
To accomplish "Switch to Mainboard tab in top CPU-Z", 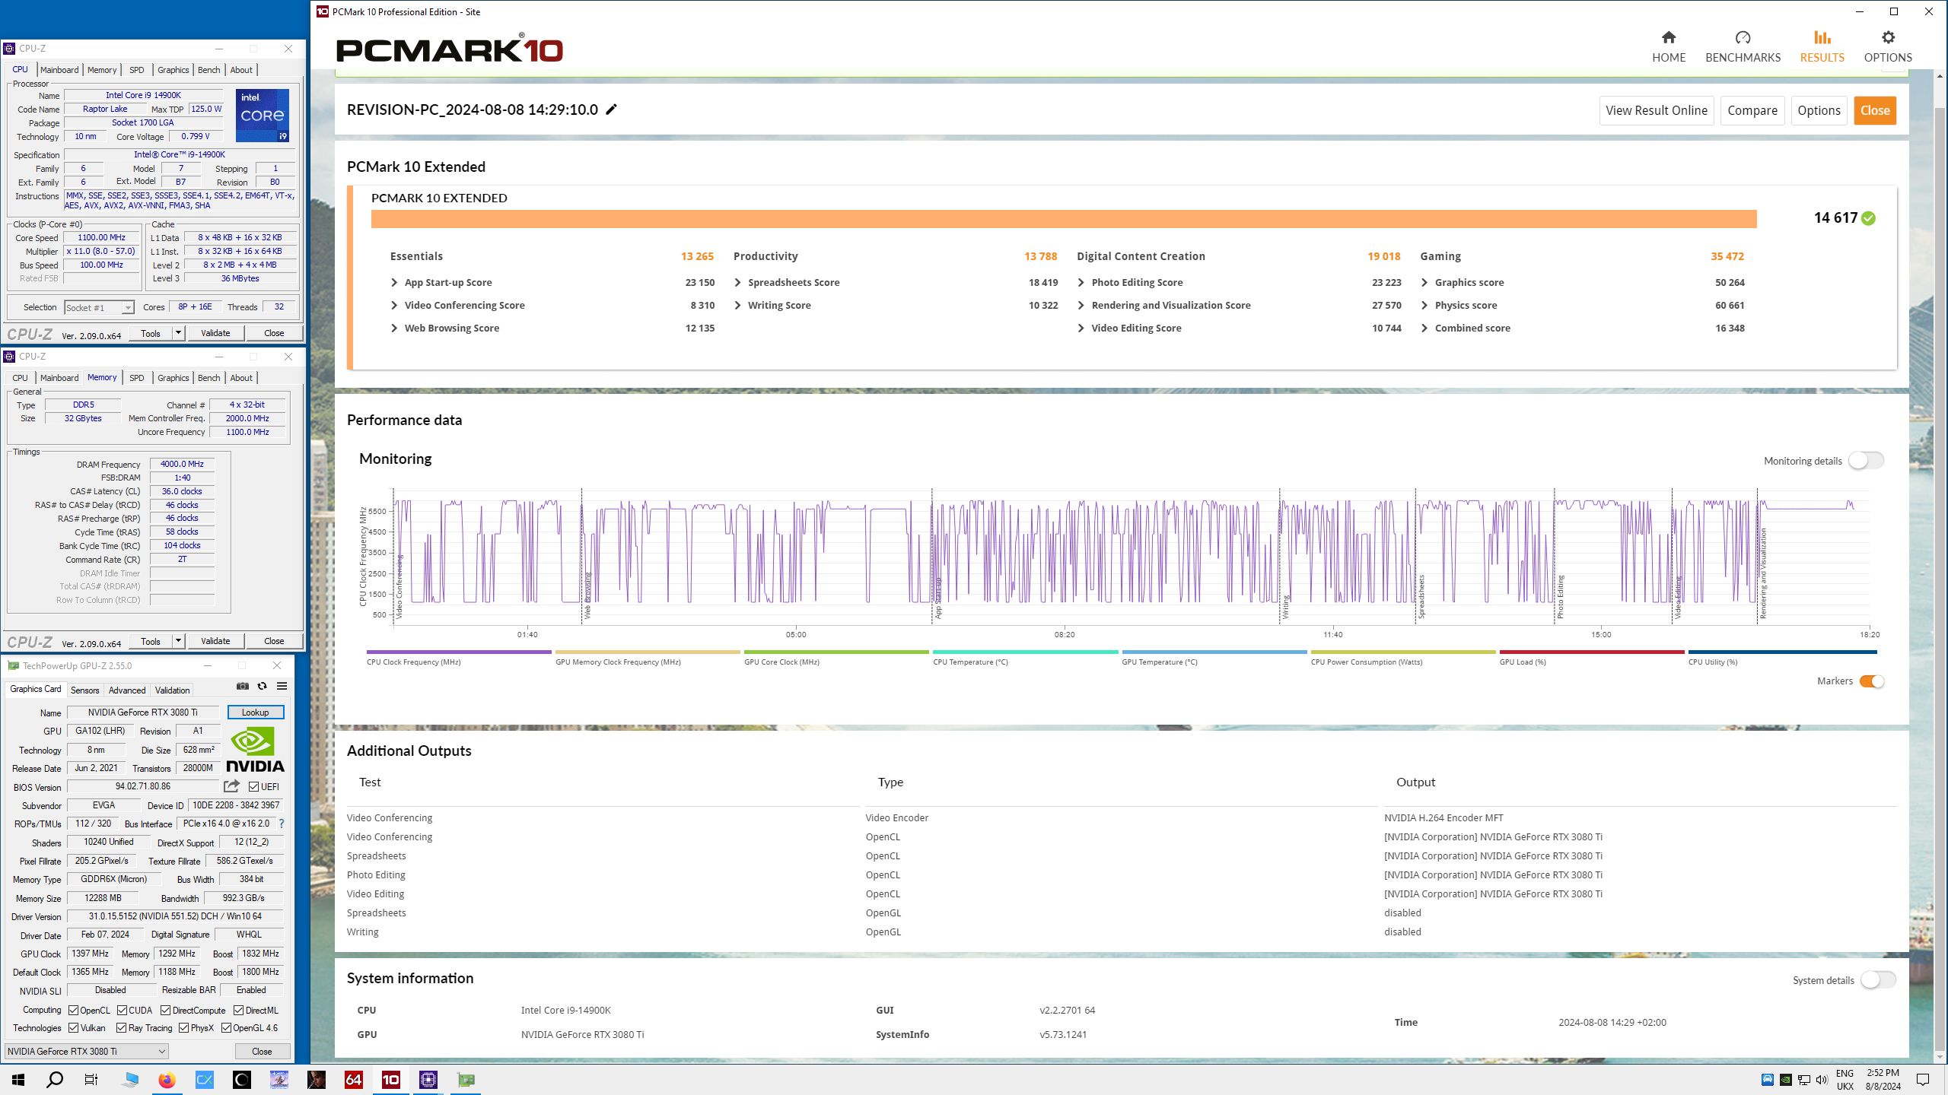I will point(59,70).
